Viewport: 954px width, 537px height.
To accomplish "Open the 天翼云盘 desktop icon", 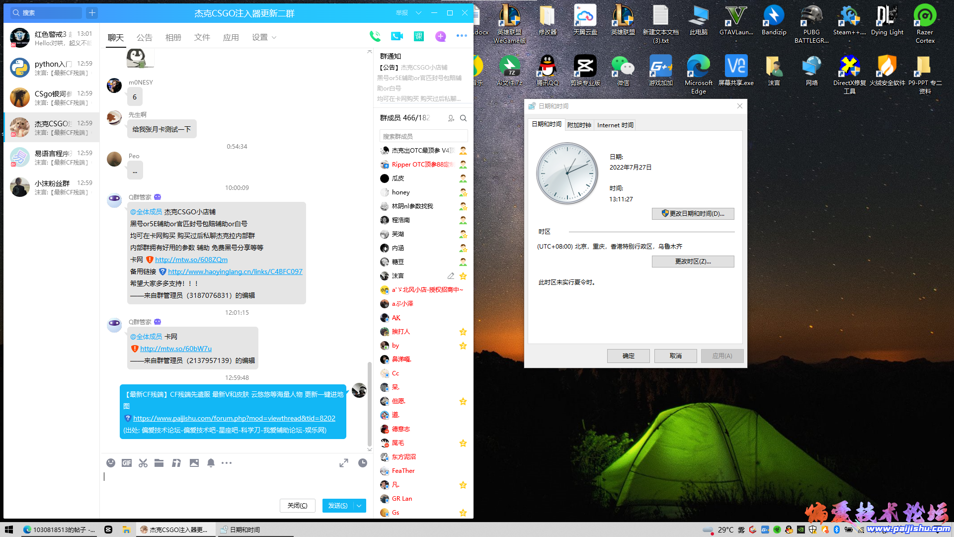I will pyautogui.click(x=585, y=20).
